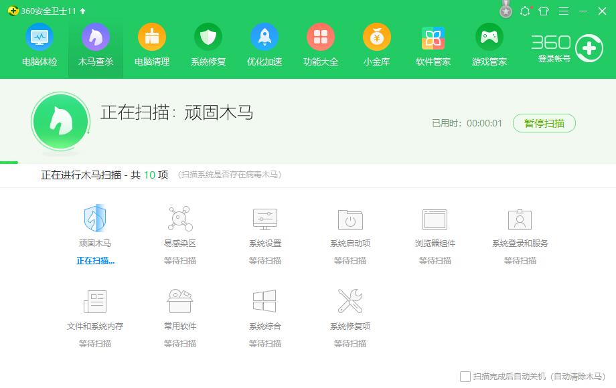Click the 正在扫描: 顽固木马 heading
Image resolution: width=616 pixels, height=388 pixels.
[x=177, y=112]
